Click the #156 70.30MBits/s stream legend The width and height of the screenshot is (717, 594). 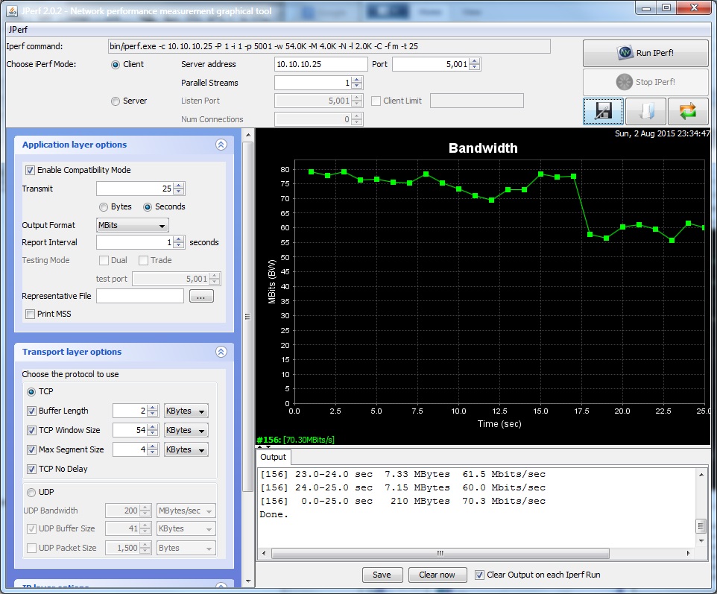(x=295, y=440)
